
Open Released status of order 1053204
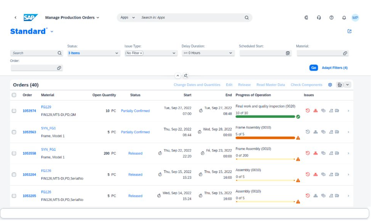[135, 175]
